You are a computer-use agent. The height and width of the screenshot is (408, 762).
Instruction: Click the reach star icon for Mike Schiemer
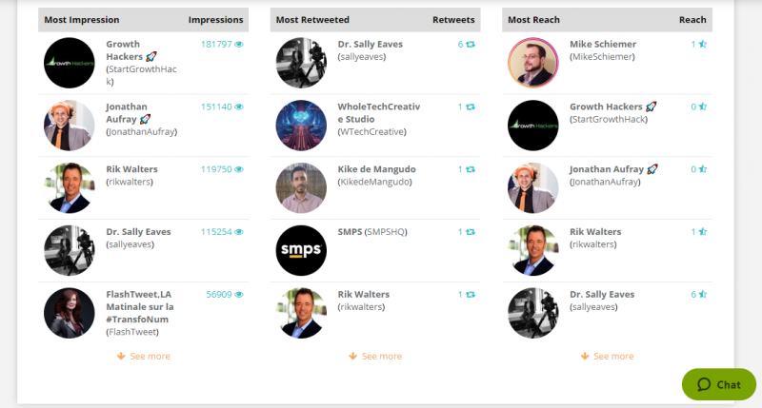pos(703,45)
